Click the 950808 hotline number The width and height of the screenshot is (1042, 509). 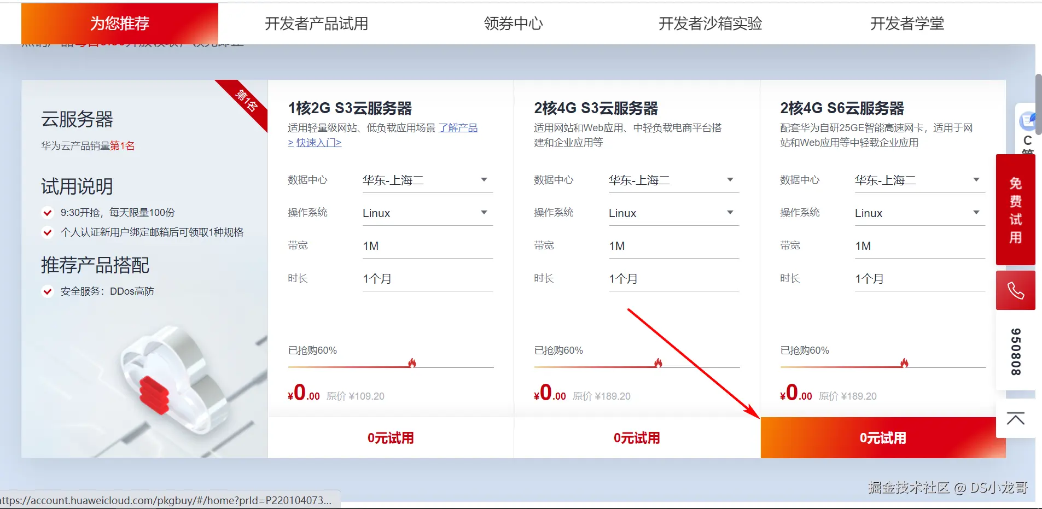[x=1016, y=352]
